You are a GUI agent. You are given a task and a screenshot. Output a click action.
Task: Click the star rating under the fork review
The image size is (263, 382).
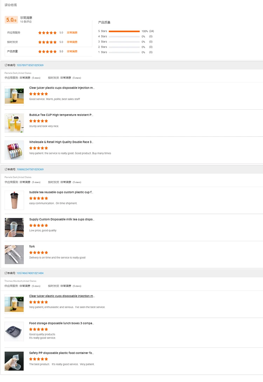click(x=39, y=252)
